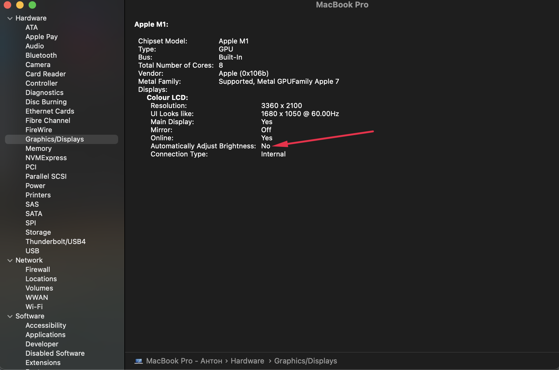Select SAS sidebar entry

pyautogui.click(x=32, y=204)
